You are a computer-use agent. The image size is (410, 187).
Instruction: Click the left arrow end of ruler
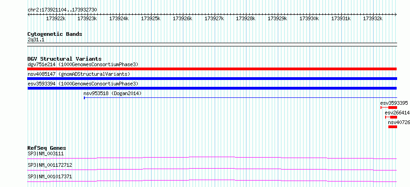click(29, 15)
